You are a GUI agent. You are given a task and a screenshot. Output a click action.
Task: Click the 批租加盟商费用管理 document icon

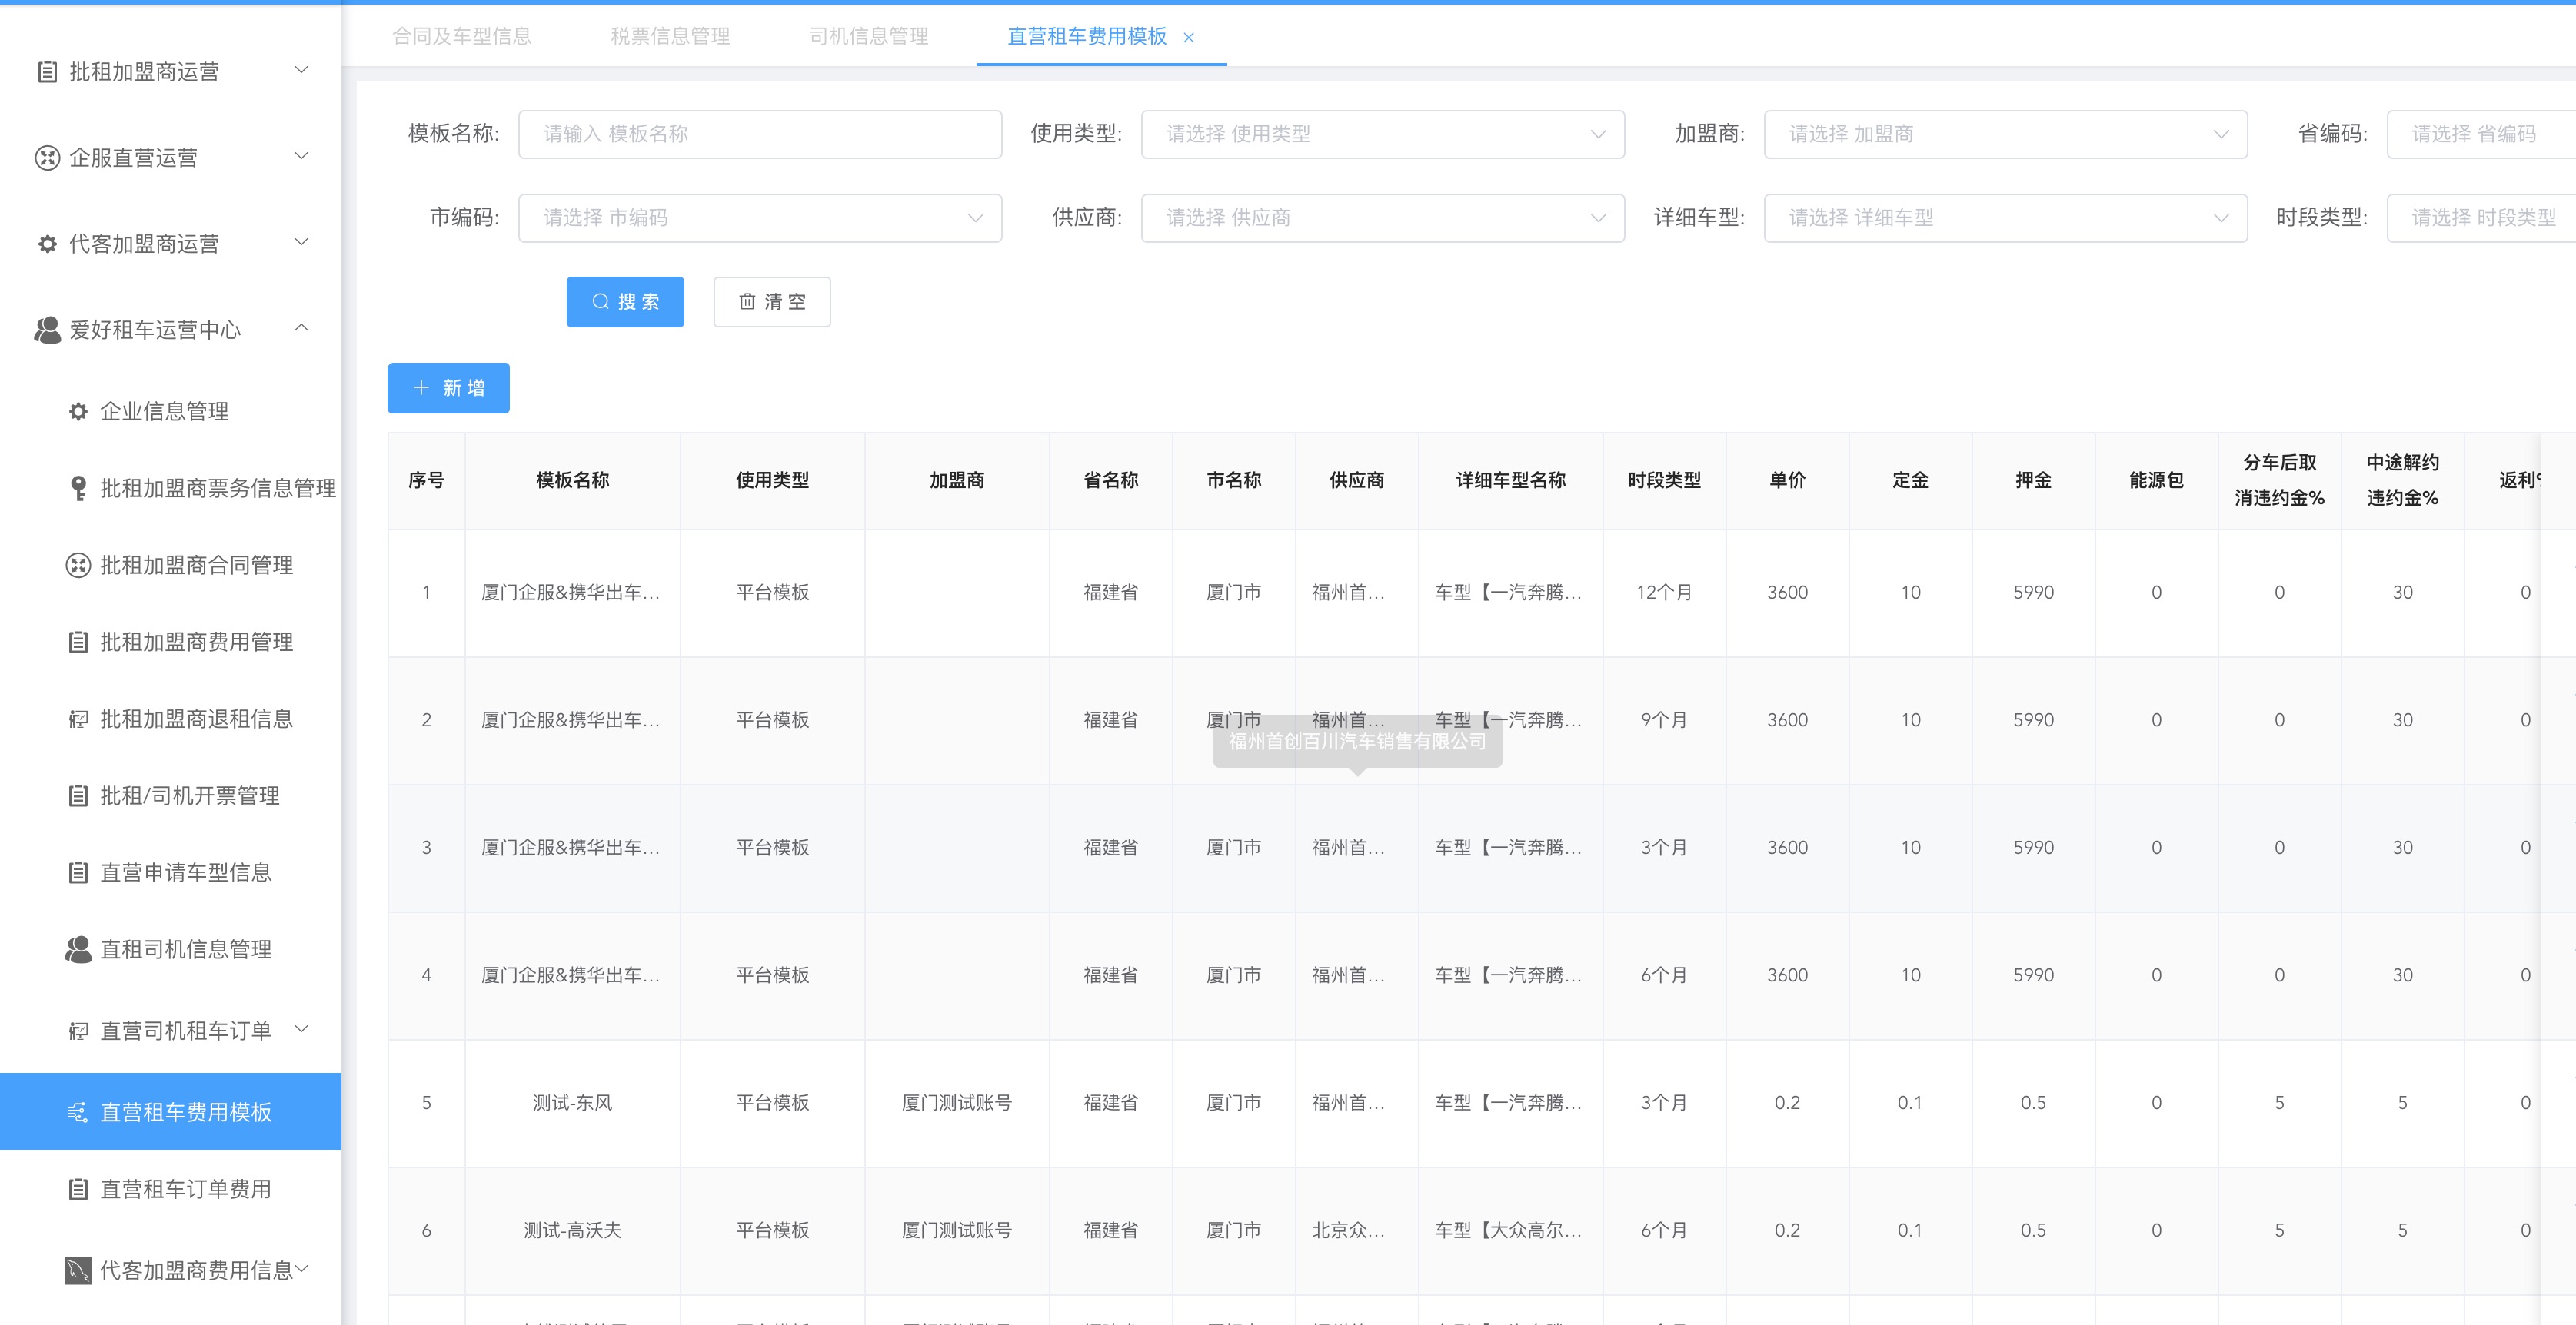pyautogui.click(x=78, y=643)
